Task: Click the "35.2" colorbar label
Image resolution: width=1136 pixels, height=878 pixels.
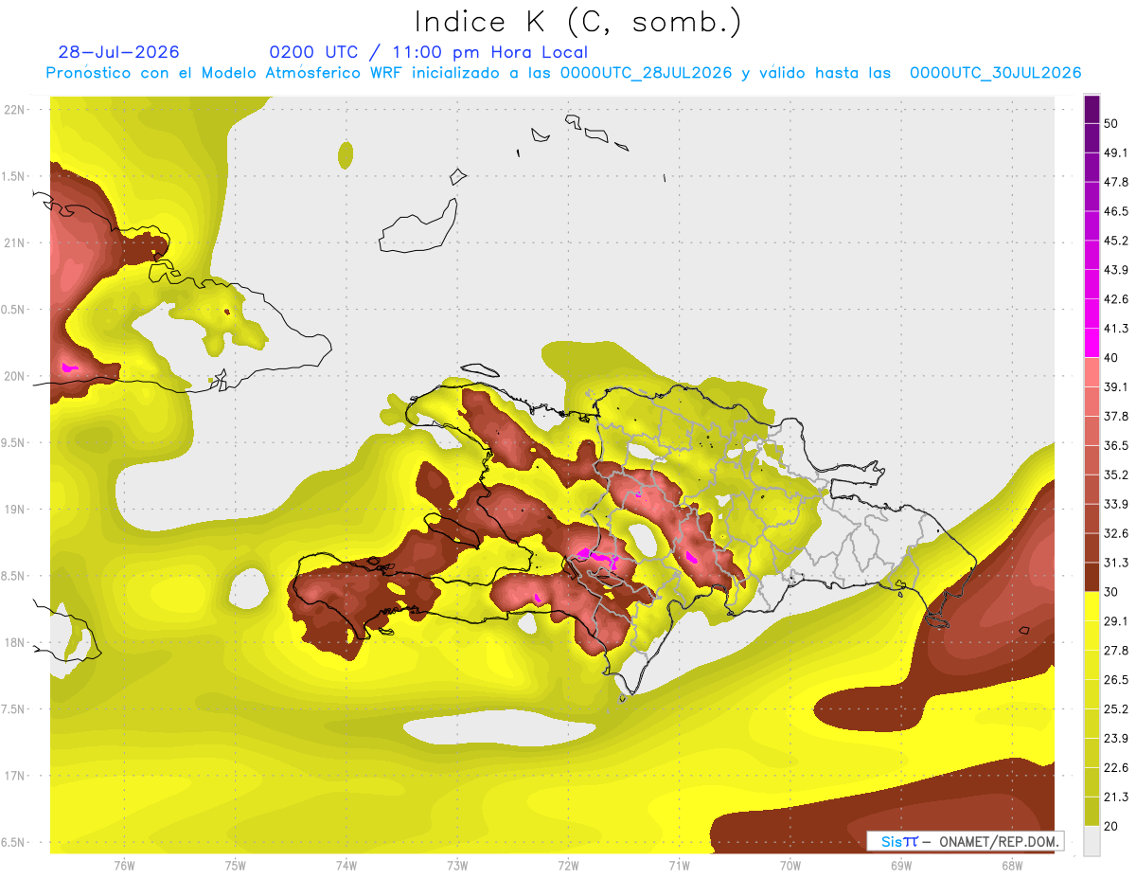Action: [x=1115, y=475]
